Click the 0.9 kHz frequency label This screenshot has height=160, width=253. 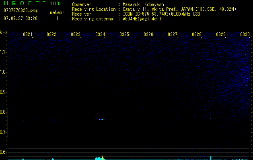3,92
